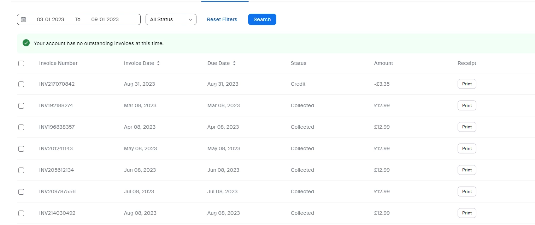
Task: Click the blue Search button
Action: (262, 19)
